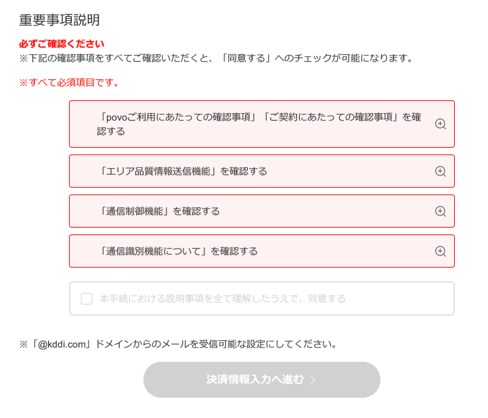Click the ※下記の確認事項をすべて instruction line
This screenshot has height=418, width=488.
tap(217, 58)
